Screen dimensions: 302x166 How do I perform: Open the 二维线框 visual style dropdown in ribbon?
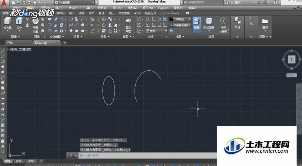[x=180, y=19]
